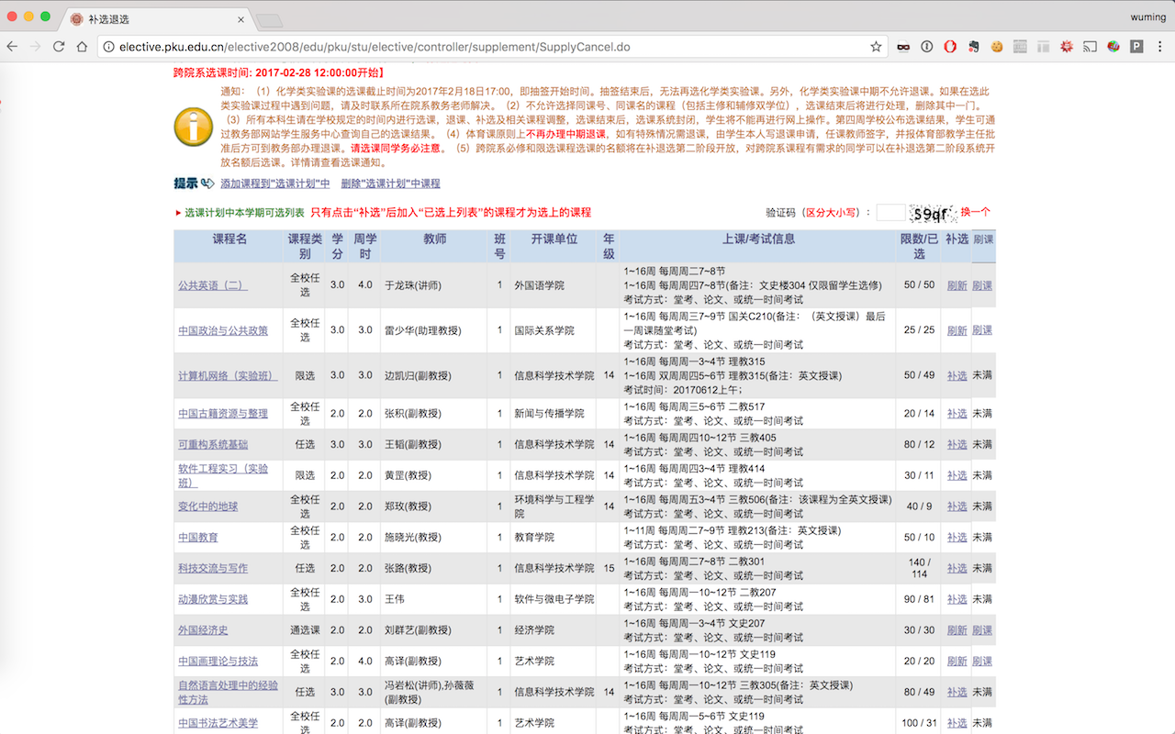Click the 验证码 captcha input field

coord(890,212)
